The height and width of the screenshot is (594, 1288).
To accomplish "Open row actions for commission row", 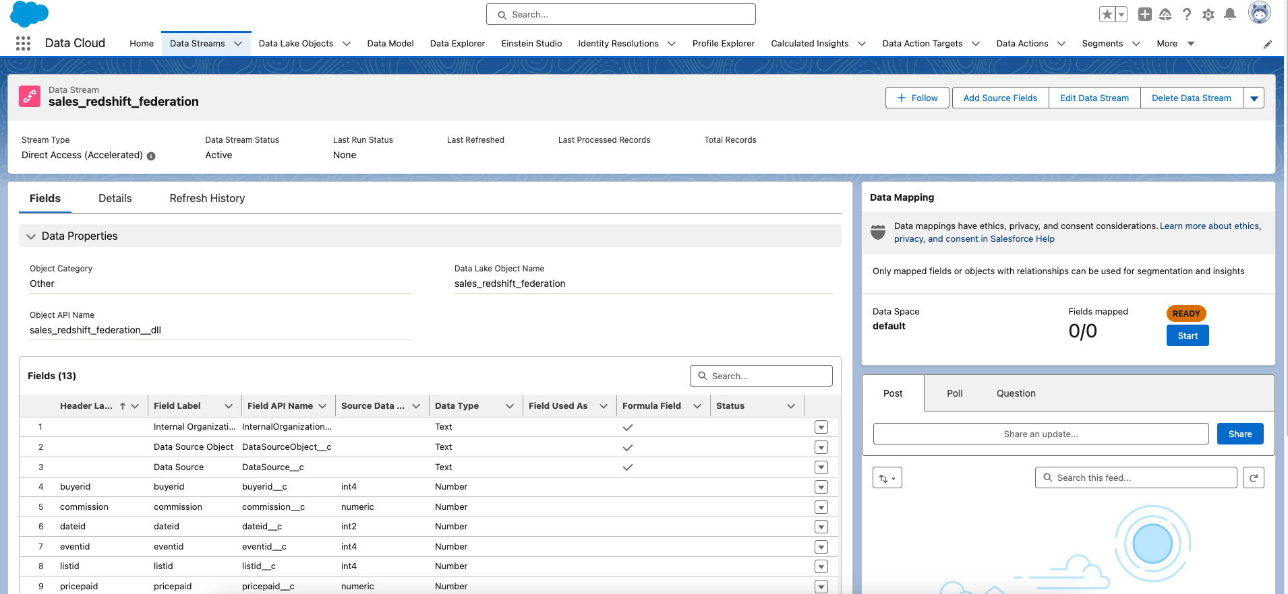I will point(821,507).
